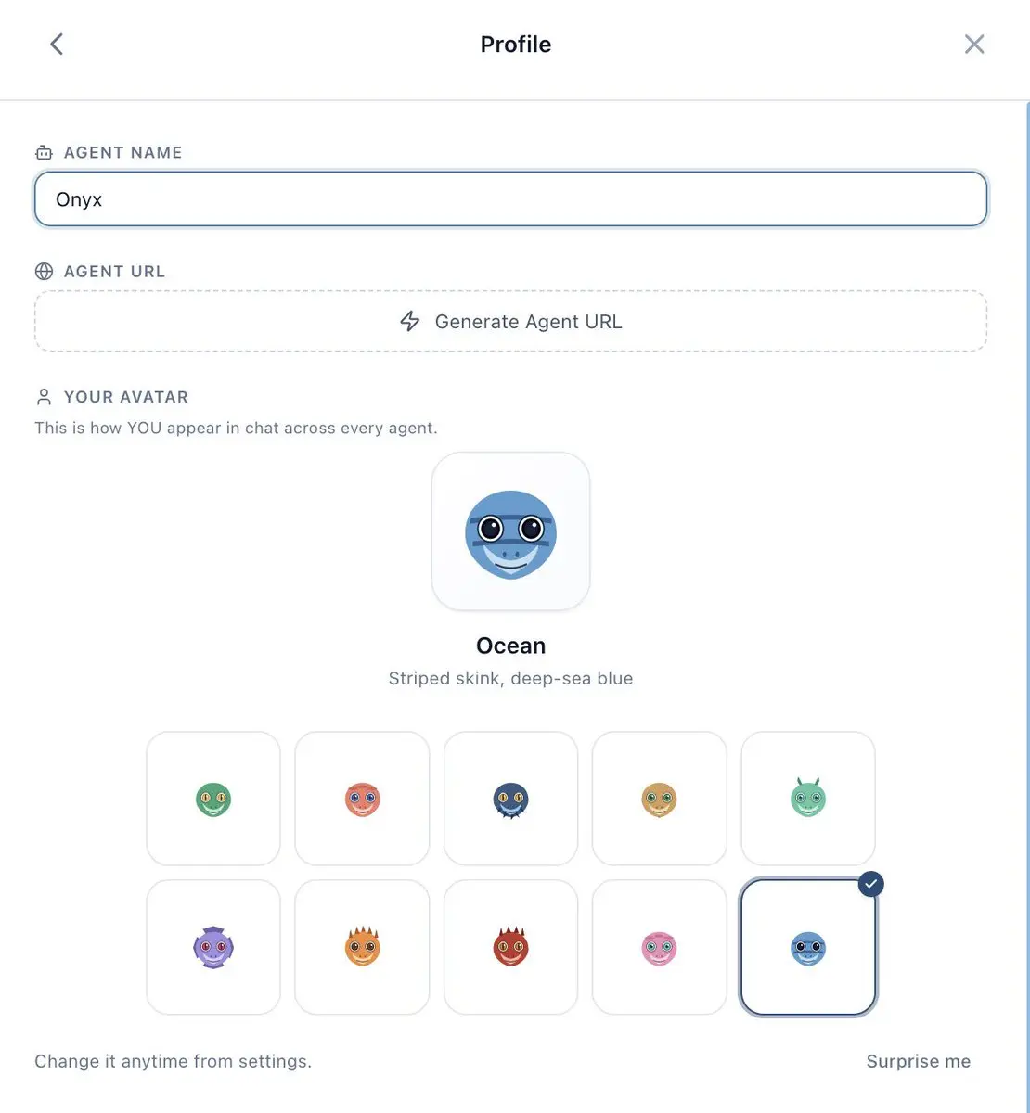Click the Surprise me link
Image resolution: width=1030 pixels, height=1113 pixels.
click(919, 1061)
